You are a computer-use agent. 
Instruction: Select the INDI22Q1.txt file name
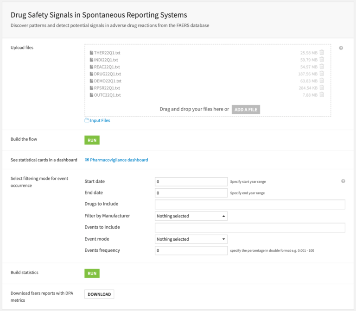(106, 60)
